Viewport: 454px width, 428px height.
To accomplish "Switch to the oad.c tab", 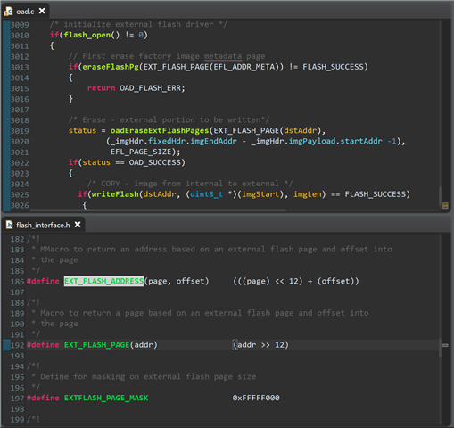I will click(25, 12).
